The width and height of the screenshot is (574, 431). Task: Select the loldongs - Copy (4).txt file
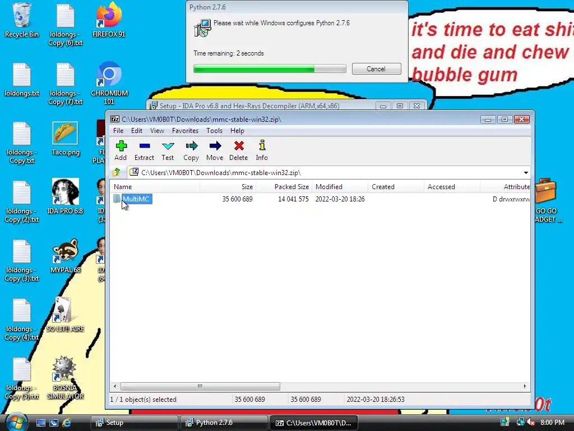(x=22, y=319)
